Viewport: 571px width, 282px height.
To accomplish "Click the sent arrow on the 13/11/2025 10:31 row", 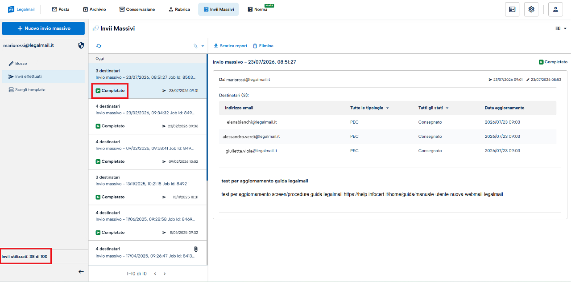I will coord(164,197).
